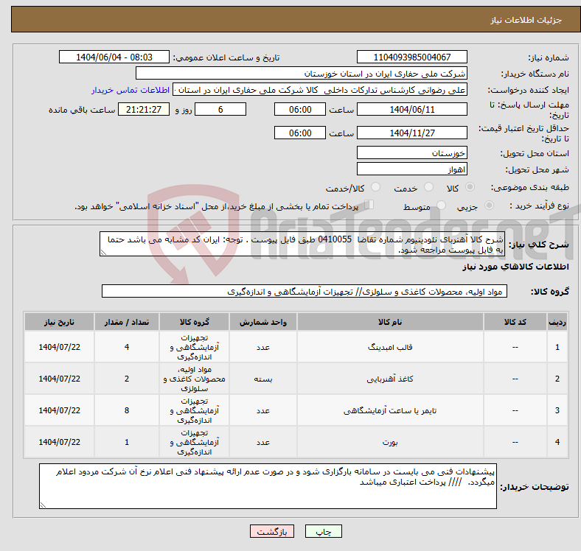Click the remaining days field showing 6
The width and height of the screenshot is (581, 551).
click(x=220, y=109)
